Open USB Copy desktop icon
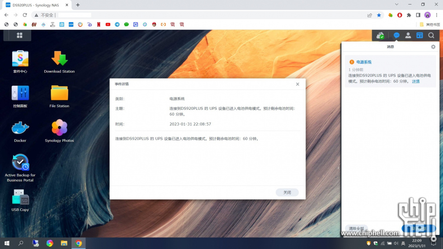Image resolution: width=443 pixels, height=249 pixels. tap(20, 201)
